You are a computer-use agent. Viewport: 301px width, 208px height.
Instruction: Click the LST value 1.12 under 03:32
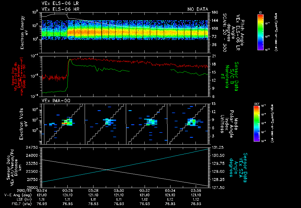point(145,199)
